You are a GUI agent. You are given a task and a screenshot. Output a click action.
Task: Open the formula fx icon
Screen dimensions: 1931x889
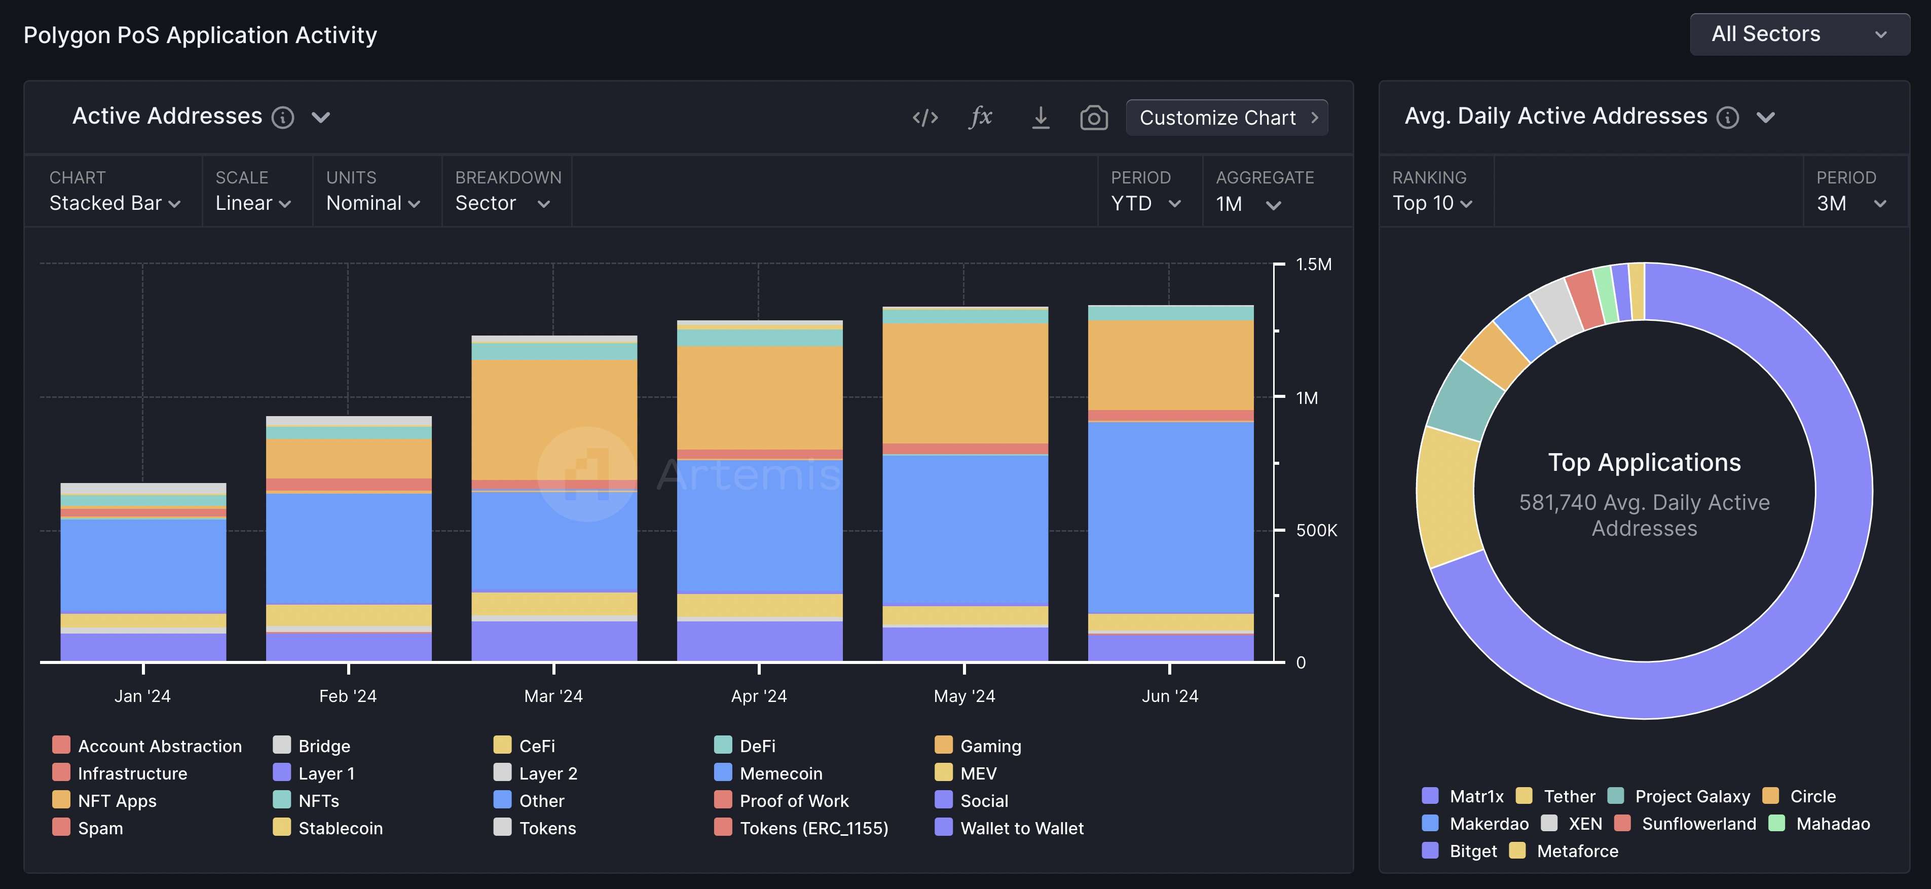981,117
